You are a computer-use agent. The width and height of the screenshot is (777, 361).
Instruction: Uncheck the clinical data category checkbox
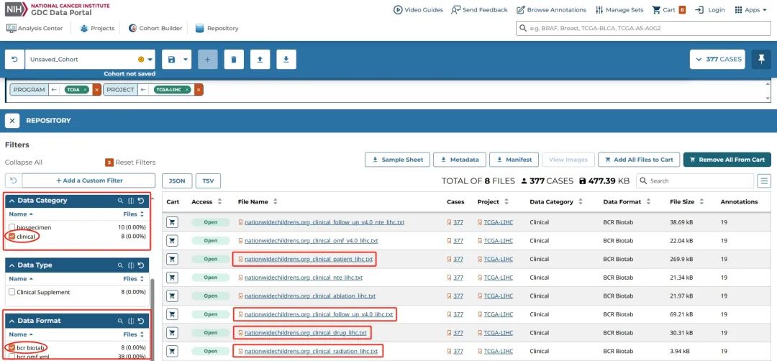(x=12, y=236)
